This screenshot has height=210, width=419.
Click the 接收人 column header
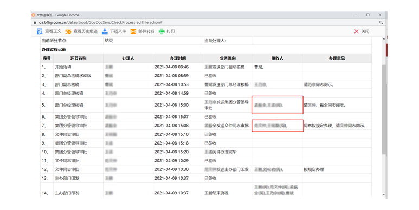(278, 58)
